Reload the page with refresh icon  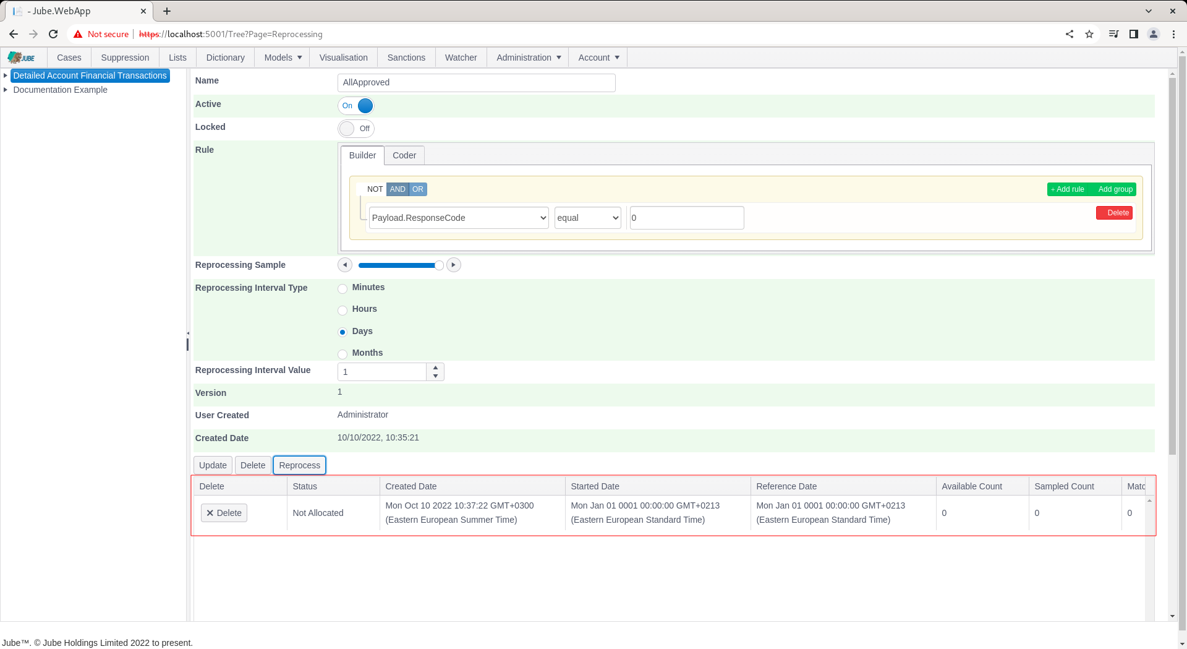pyautogui.click(x=53, y=34)
